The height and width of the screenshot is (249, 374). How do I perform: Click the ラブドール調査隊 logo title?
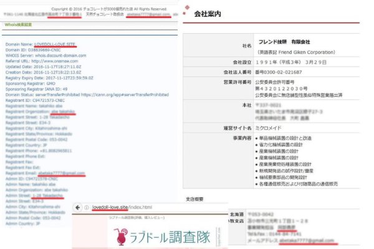pyautogui.click(x=170, y=237)
